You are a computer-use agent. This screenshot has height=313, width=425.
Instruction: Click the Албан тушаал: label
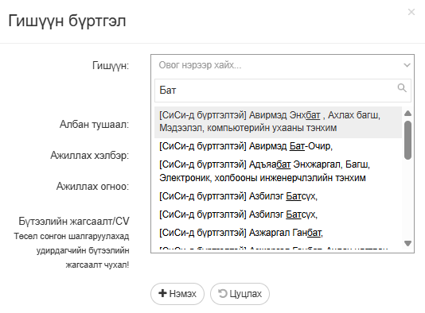(95, 125)
